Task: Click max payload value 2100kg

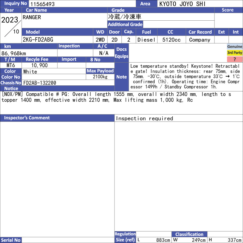Action: [100, 77]
